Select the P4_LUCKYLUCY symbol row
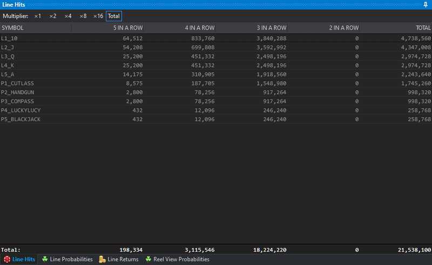The image size is (432, 265). tap(216, 110)
